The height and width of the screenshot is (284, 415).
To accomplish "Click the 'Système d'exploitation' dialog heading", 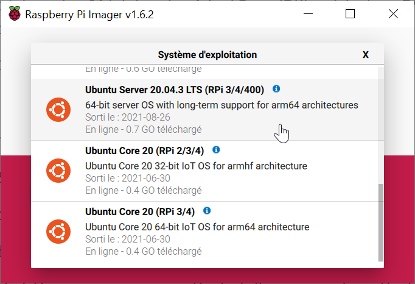I will click(207, 55).
